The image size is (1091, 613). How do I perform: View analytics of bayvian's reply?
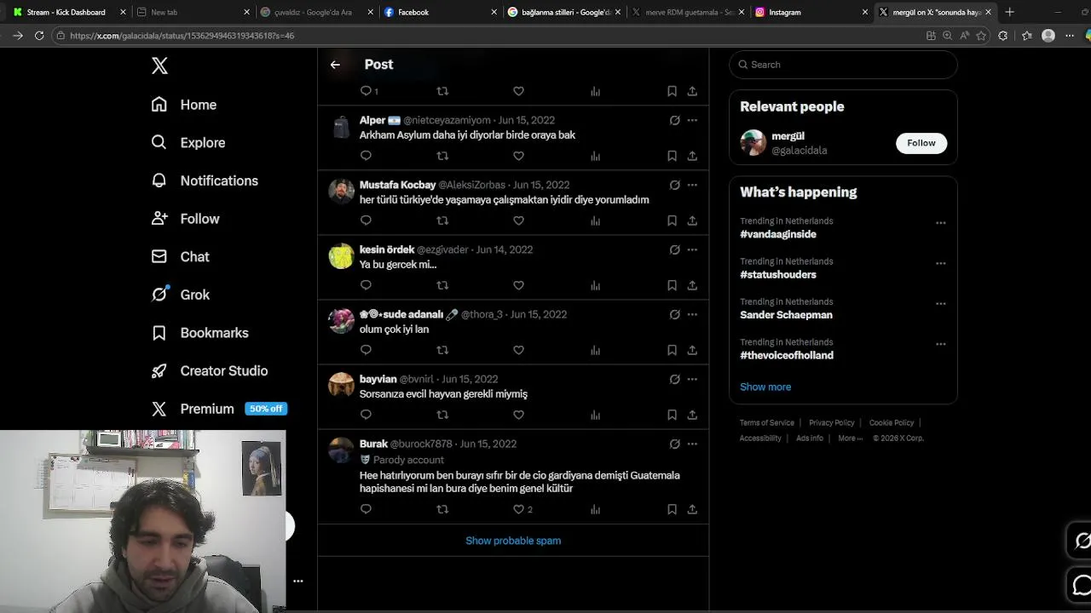tap(595, 415)
